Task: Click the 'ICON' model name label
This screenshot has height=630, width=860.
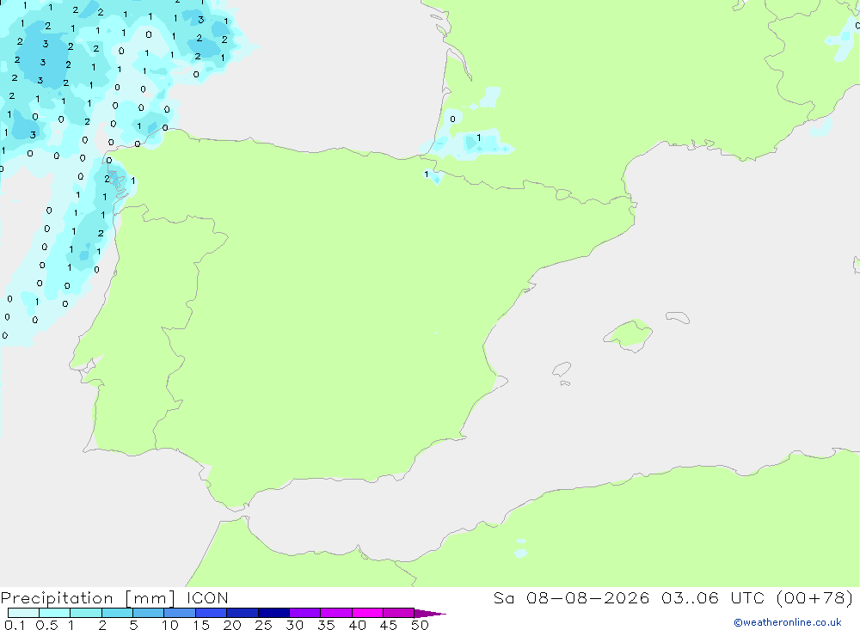Action: point(207,598)
